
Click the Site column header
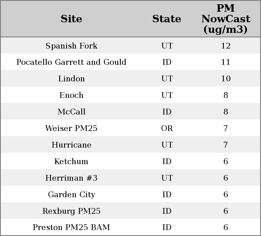71,19
